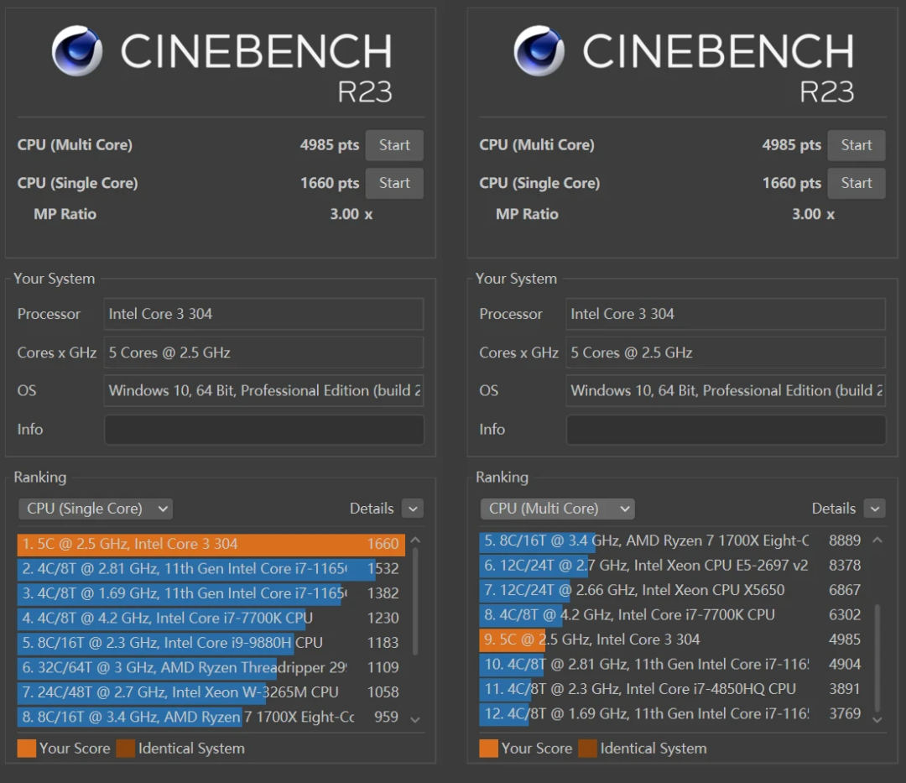Select multi core row 5. Ryzen 7 1700X scoring 8889
Screen dimensions: 906x783
click(x=673, y=540)
